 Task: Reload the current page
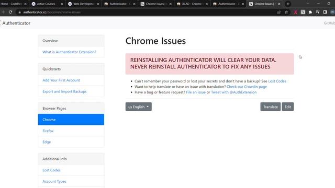pos(10,12)
